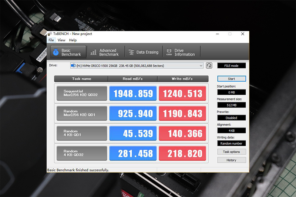The width and height of the screenshot is (296, 197).
Task: Click the Write mB/s column header
Action: (183, 79)
